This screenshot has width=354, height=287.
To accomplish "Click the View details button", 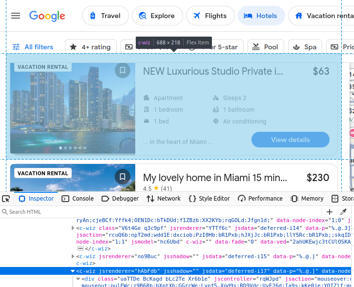I will point(290,140).
